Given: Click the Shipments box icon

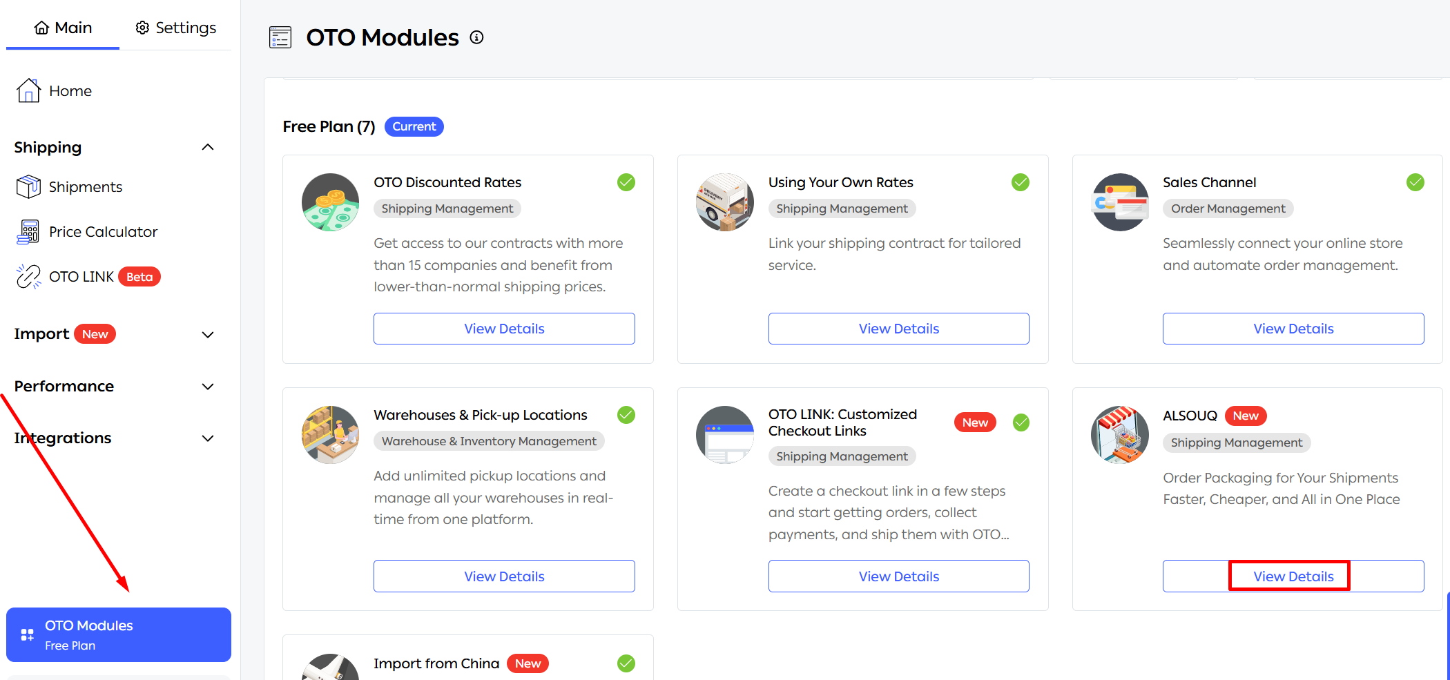Looking at the screenshot, I should (28, 186).
